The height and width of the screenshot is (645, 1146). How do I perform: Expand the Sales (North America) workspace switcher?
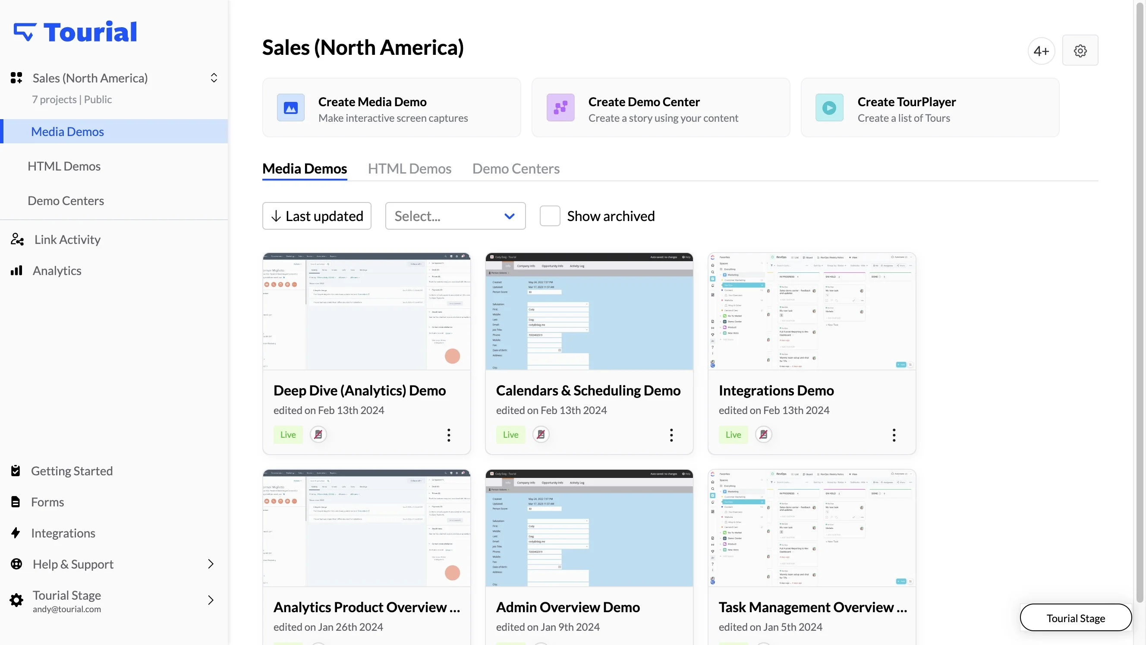(x=214, y=78)
